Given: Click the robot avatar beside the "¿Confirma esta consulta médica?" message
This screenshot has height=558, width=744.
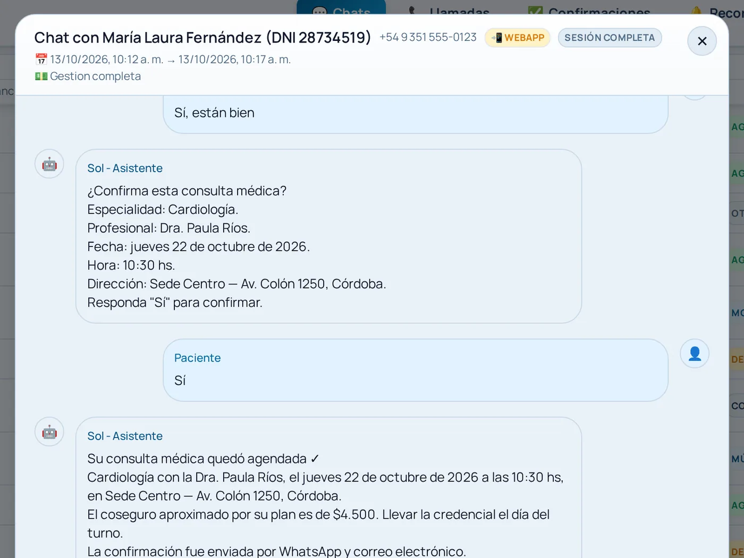Looking at the screenshot, I should (x=49, y=164).
